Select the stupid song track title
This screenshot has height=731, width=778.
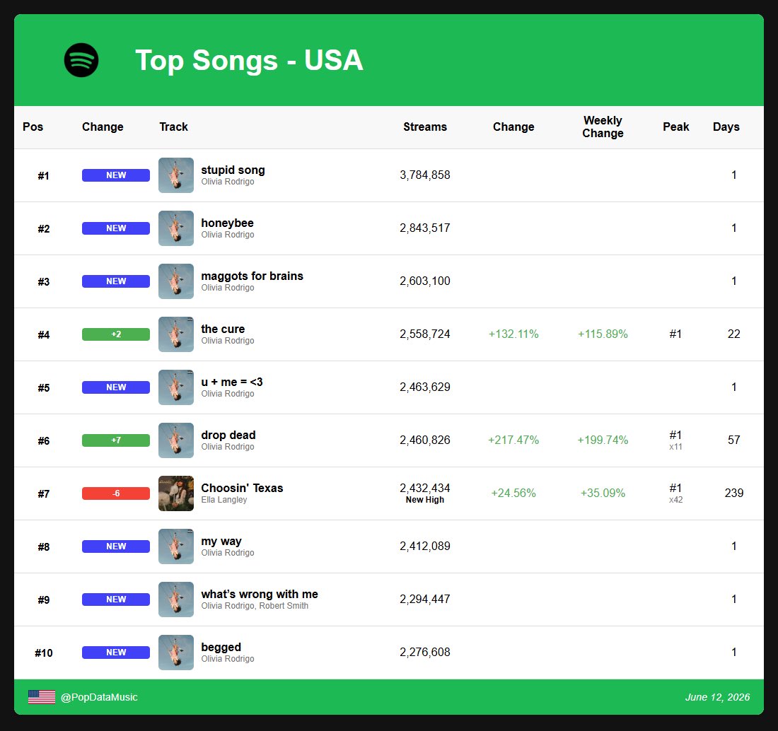click(233, 170)
